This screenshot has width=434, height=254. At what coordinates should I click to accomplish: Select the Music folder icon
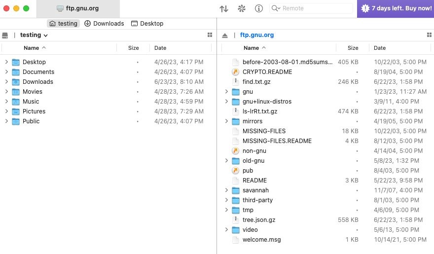point(16,102)
